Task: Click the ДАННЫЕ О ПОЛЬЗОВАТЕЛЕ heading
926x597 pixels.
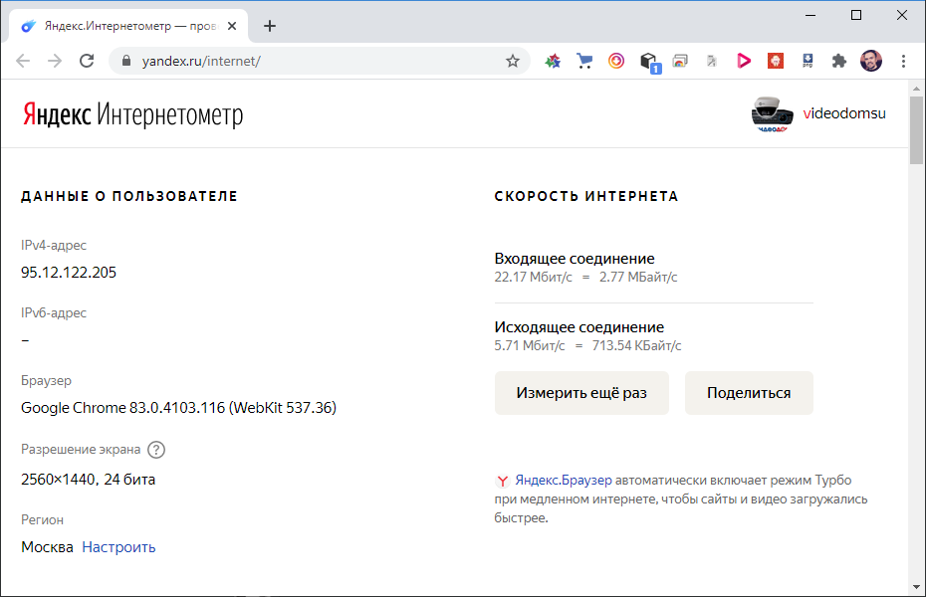Action: pyautogui.click(x=129, y=196)
